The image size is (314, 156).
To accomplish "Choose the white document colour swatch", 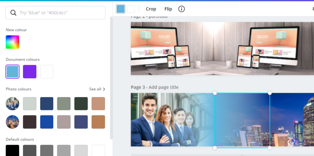I will [x=46, y=72].
